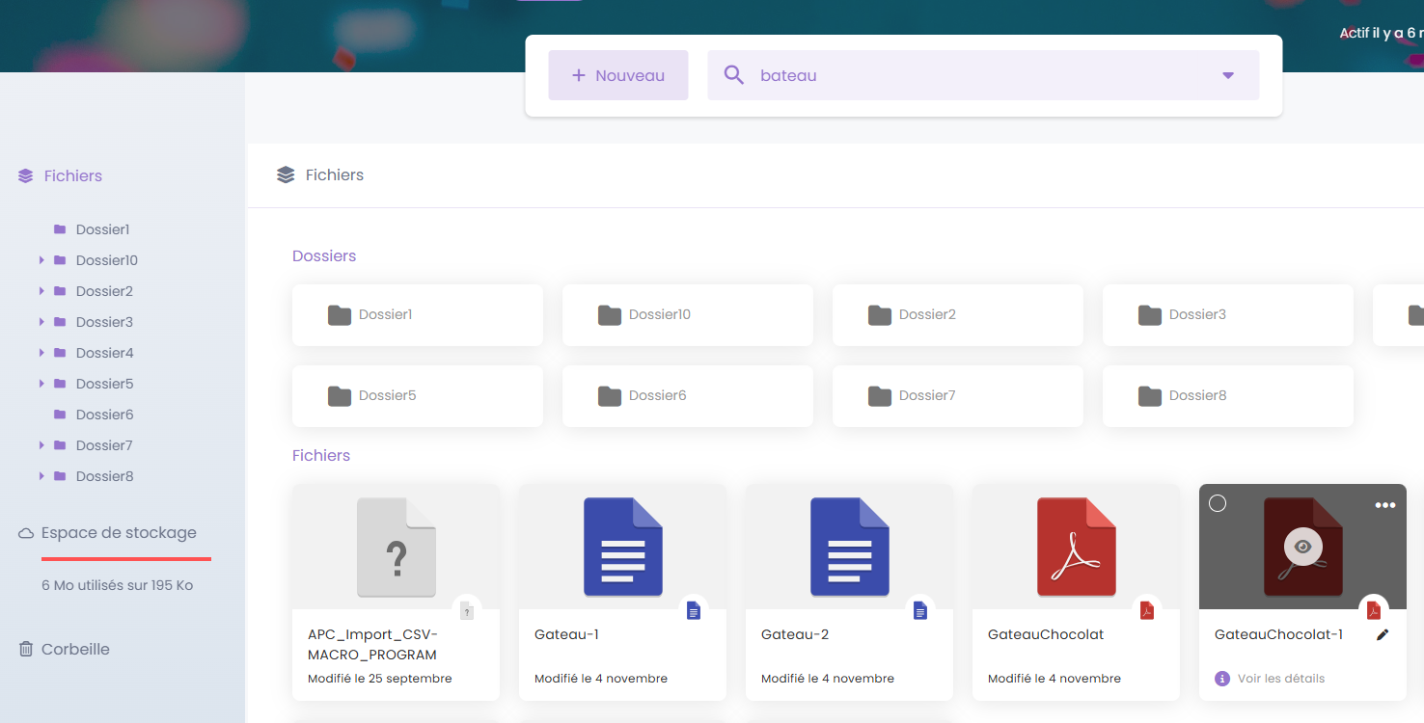Open the three-dot menu on GateauChocolat-1
The width and height of the screenshot is (1424, 723).
[1384, 505]
